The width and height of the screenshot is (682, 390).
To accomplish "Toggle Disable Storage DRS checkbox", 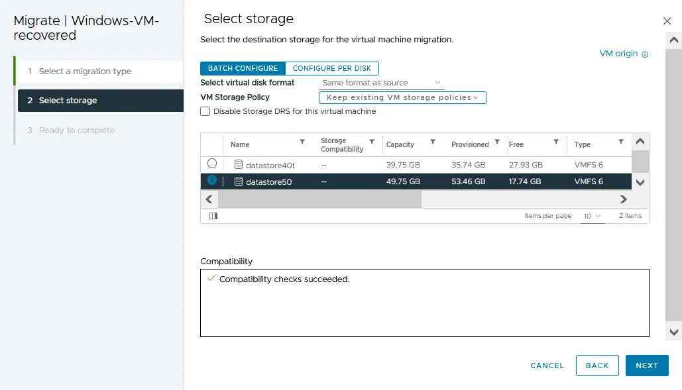I will coord(205,111).
